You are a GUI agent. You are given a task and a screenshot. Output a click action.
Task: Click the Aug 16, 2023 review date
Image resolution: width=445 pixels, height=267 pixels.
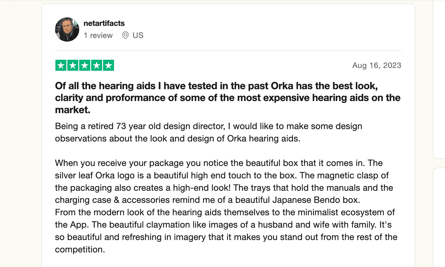[x=377, y=66]
